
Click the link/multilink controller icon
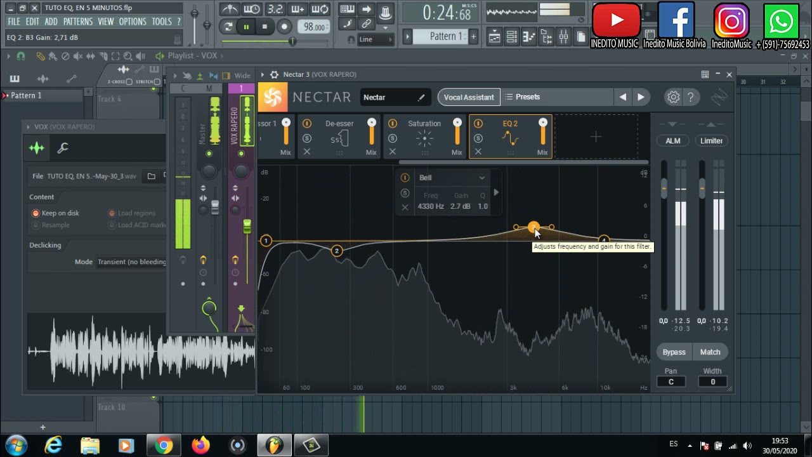[366, 24]
